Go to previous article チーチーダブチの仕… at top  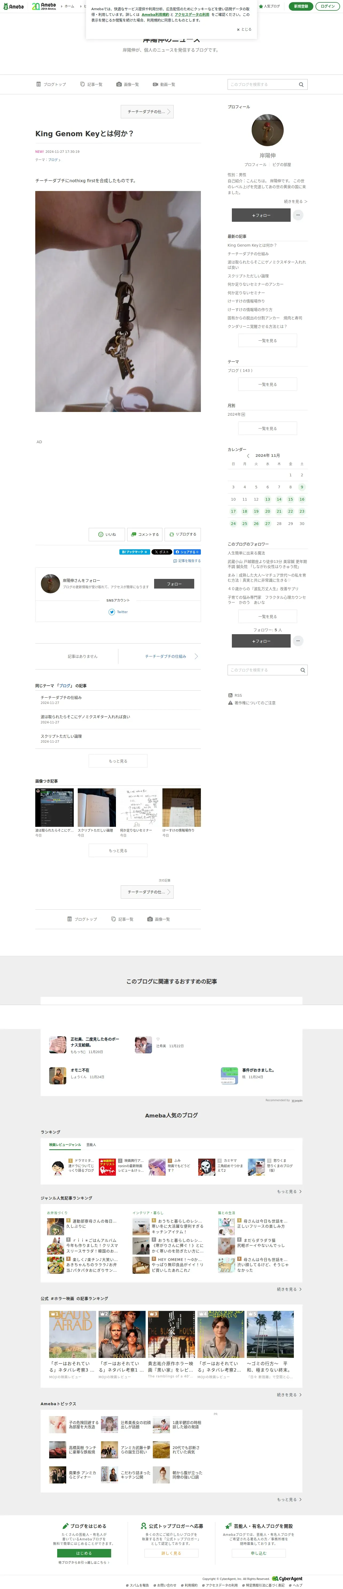(147, 112)
